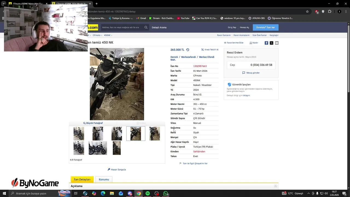Click Mesaj gönder to message seller
Viewport: 350px width, 197px height.
pos(251,73)
